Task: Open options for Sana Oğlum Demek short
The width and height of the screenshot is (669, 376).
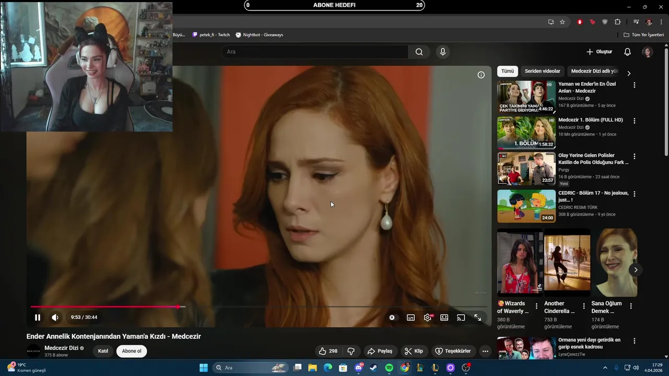Action: pyautogui.click(x=631, y=306)
